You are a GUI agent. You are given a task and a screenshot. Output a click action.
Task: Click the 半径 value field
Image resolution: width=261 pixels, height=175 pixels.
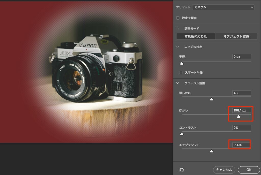[x=242, y=57]
